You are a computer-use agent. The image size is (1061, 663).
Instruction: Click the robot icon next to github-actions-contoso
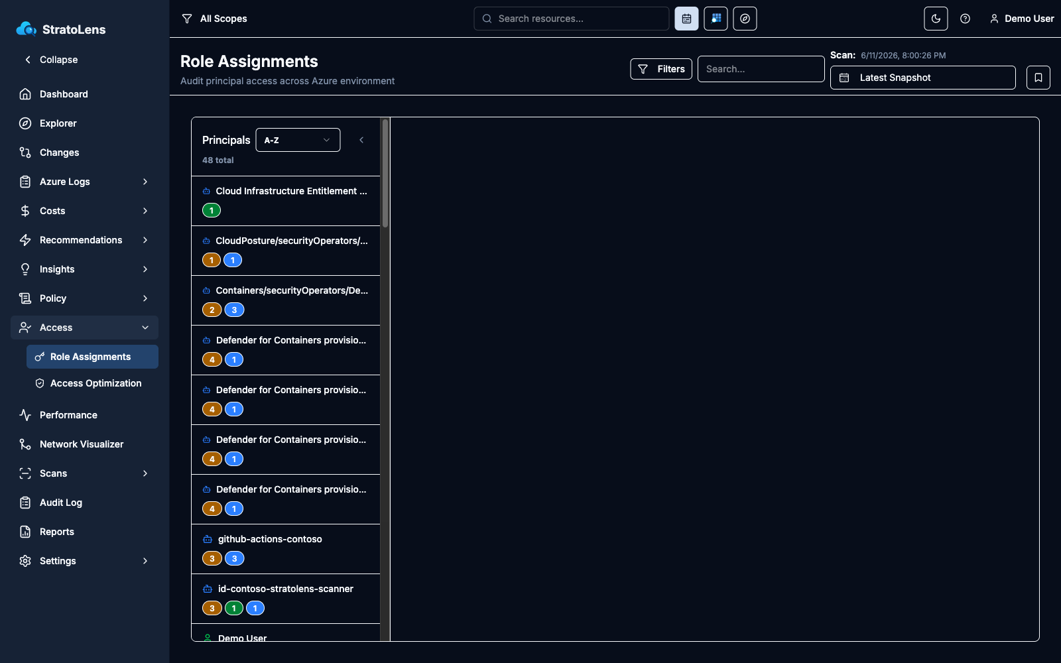(208, 539)
